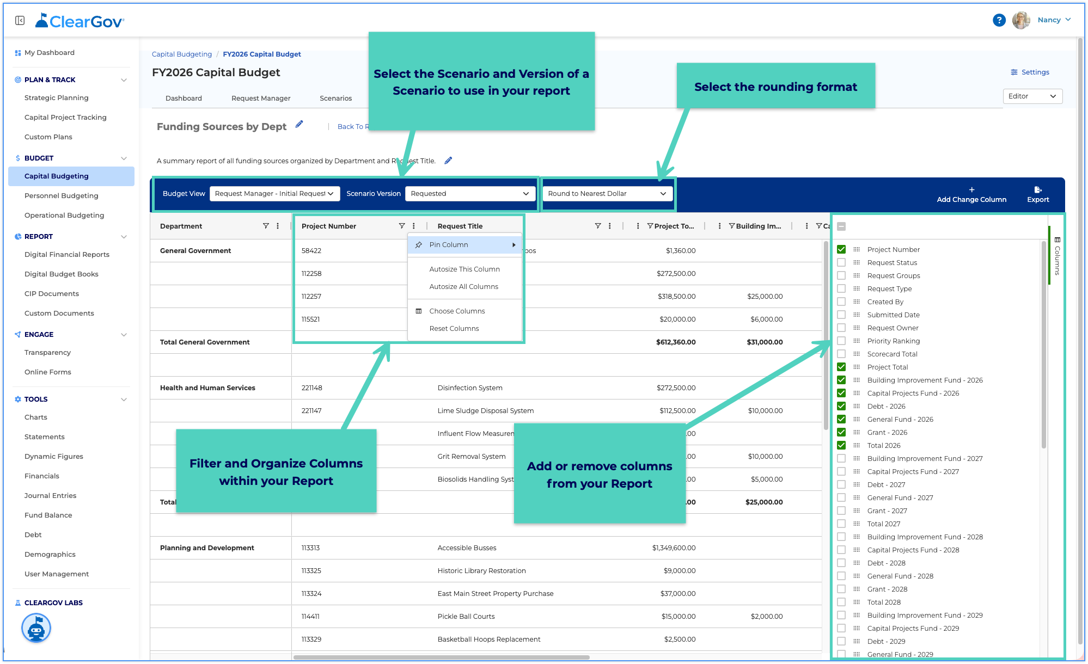Switch to the Request Manager tab
Image resolution: width=1088 pixels, height=664 pixels.
tap(261, 99)
